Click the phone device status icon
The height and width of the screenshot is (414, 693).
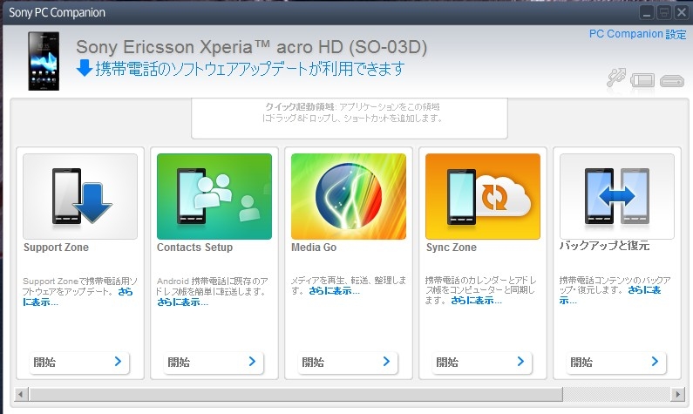642,80
